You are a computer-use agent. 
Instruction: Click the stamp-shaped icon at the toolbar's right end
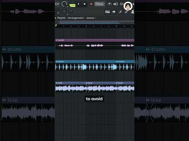[133, 12]
